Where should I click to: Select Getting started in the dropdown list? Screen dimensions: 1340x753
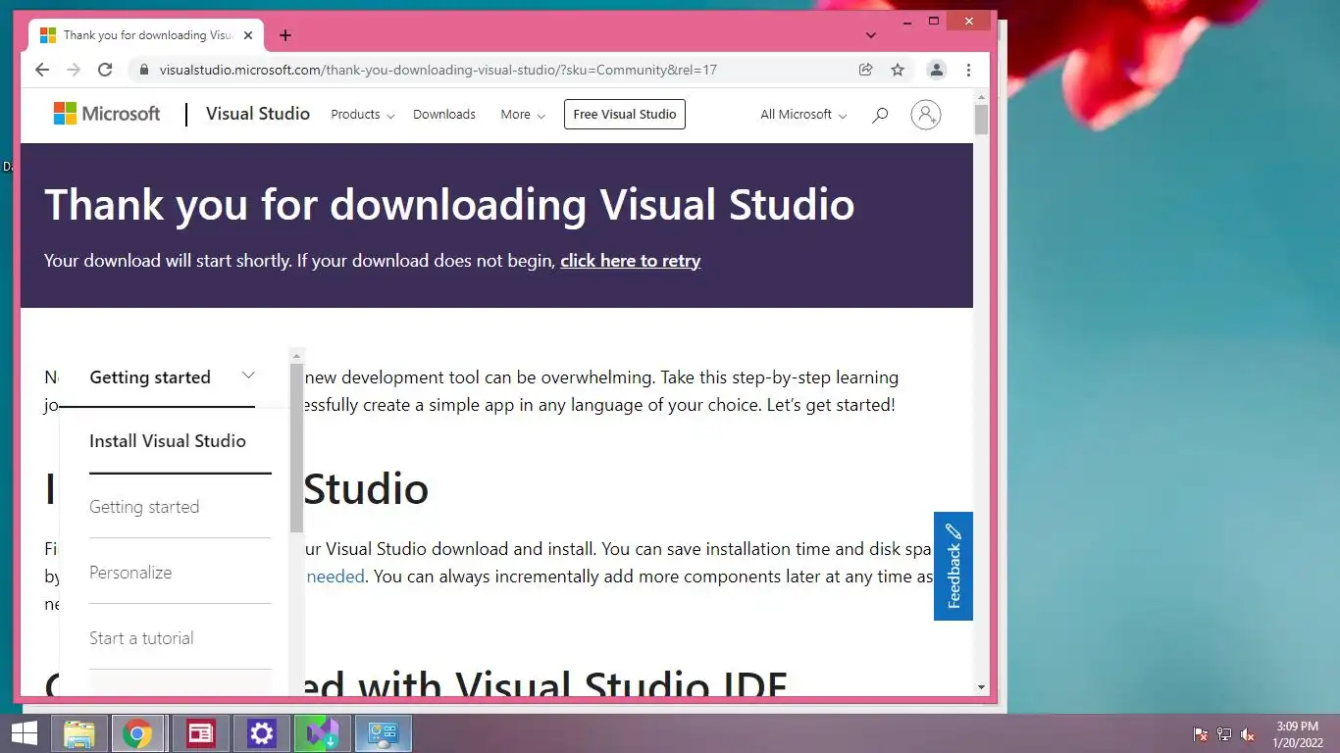(144, 507)
